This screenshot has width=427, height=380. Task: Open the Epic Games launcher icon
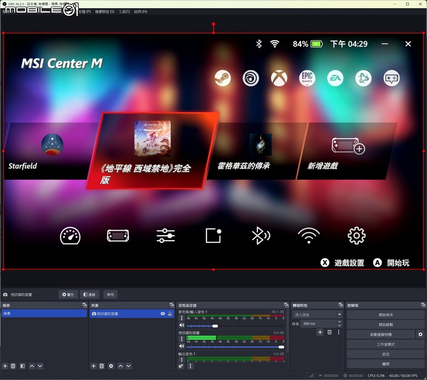pos(307,78)
